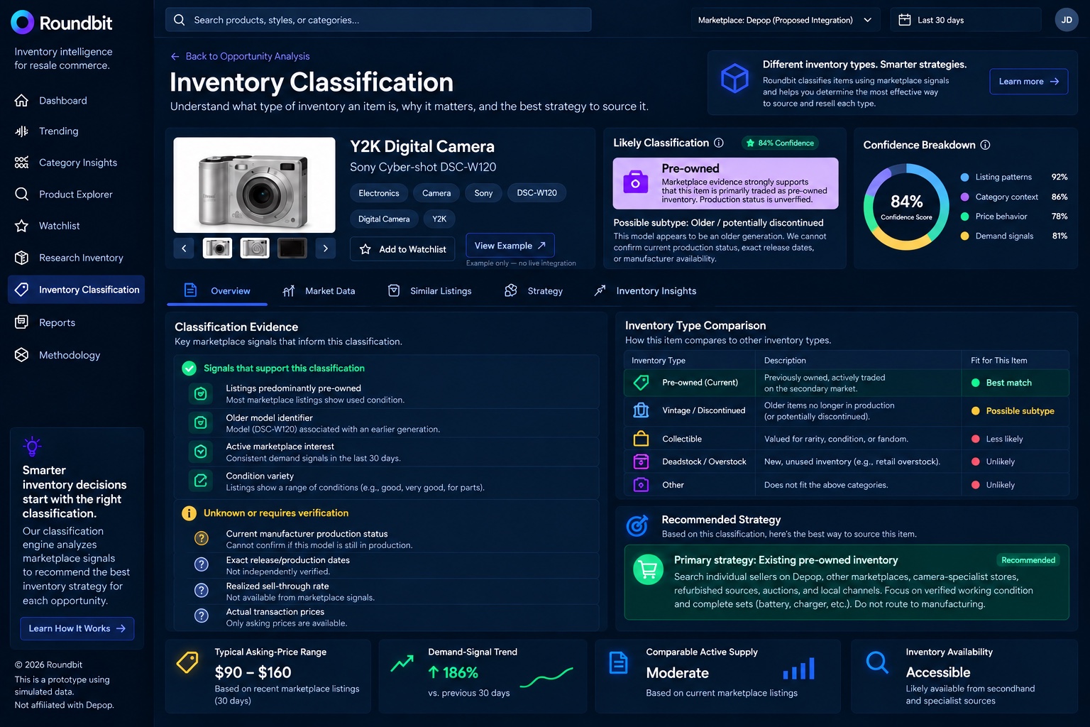Click the Typical Asking-Price Range tag icon

point(187,663)
